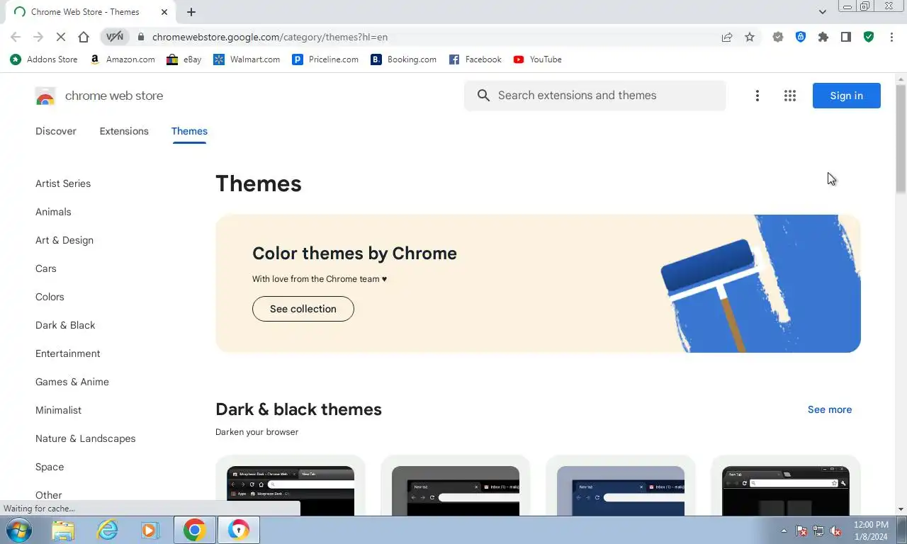Open a new browser tab

point(191,12)
